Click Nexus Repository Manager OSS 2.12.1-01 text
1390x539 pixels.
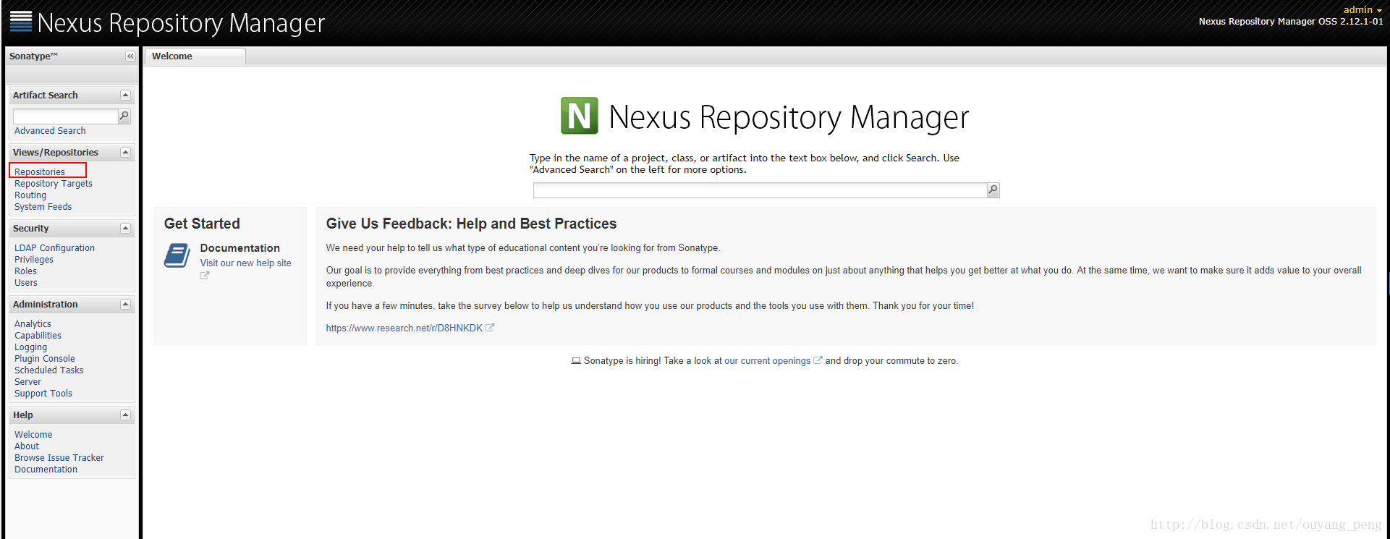[1291, 22]
